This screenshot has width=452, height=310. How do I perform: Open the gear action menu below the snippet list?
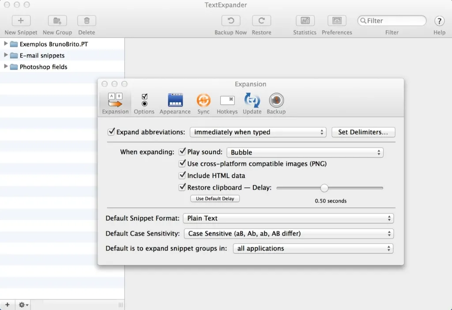pyautogui.click(x=23, y=305)
